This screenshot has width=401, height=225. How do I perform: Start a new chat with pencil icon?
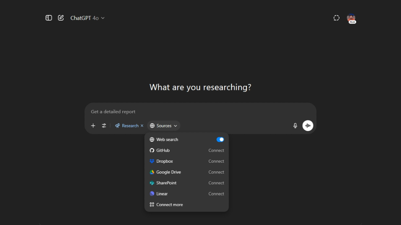(x=61, y=18)
